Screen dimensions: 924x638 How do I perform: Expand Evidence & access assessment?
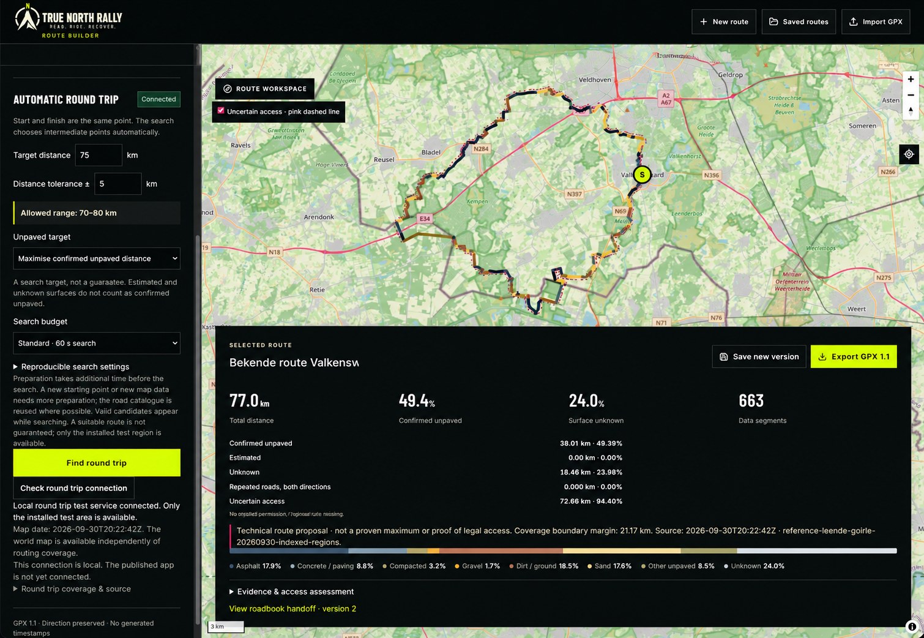point(291,591)
